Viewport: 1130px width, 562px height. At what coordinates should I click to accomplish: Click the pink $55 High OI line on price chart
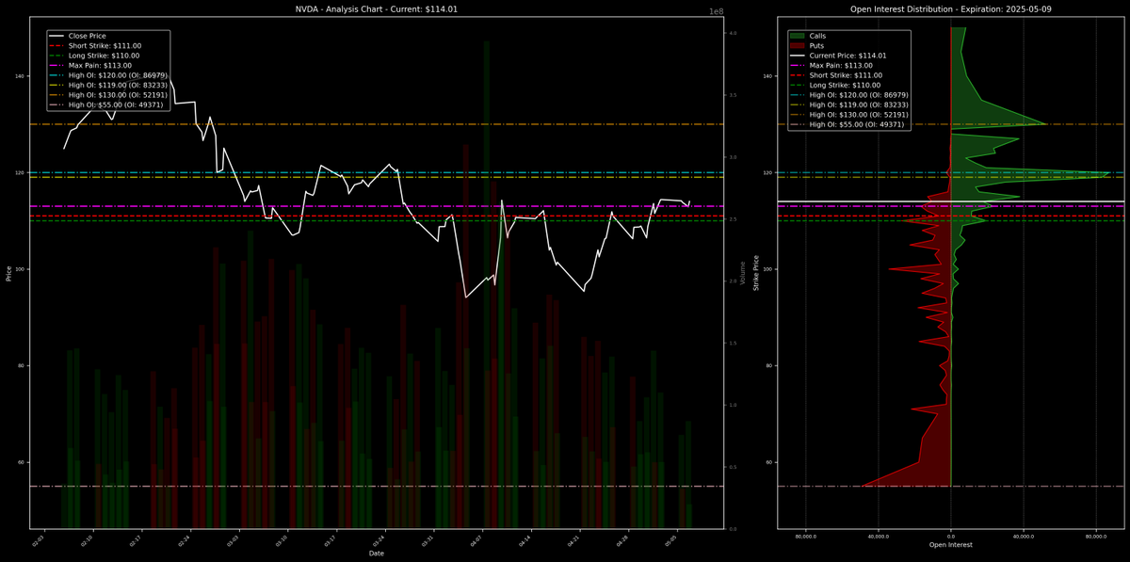tap(377, 486)
